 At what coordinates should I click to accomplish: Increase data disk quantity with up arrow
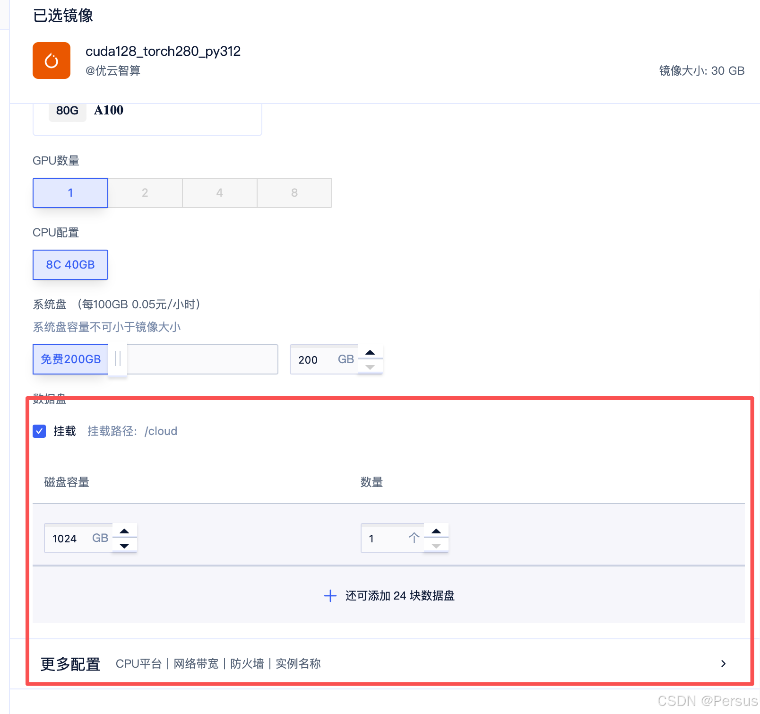436,531
